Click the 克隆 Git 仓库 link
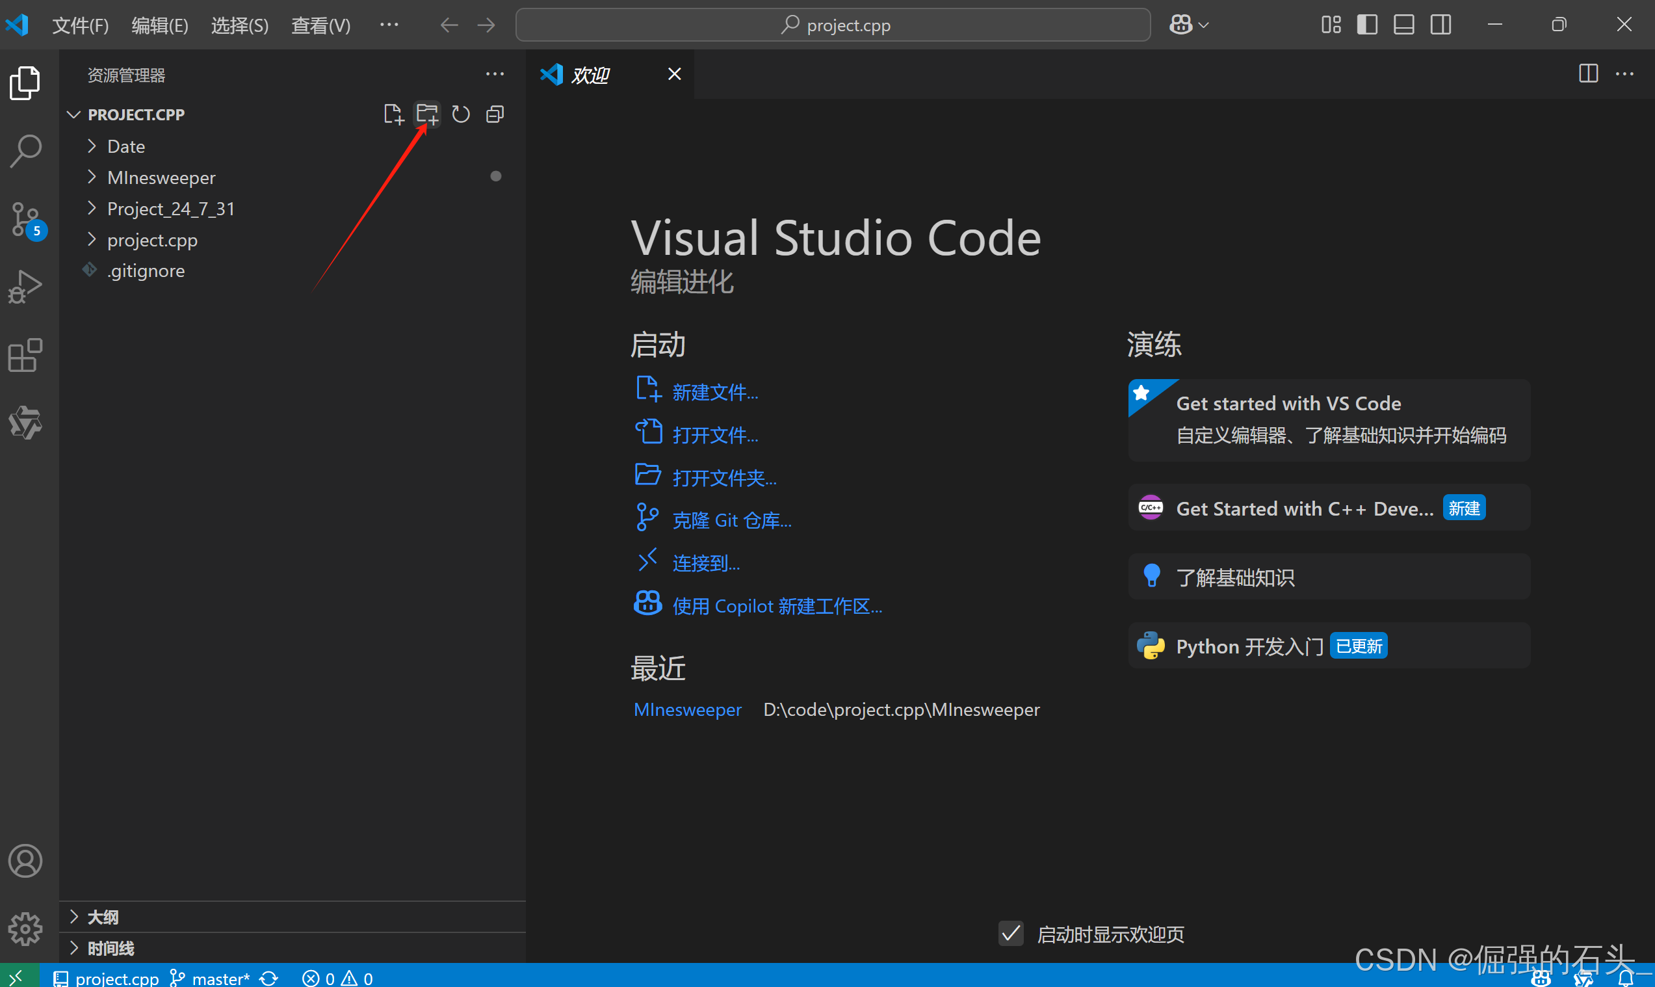Image resolution: width=1655 pixels, height=987 pixels. click(731, 520)
